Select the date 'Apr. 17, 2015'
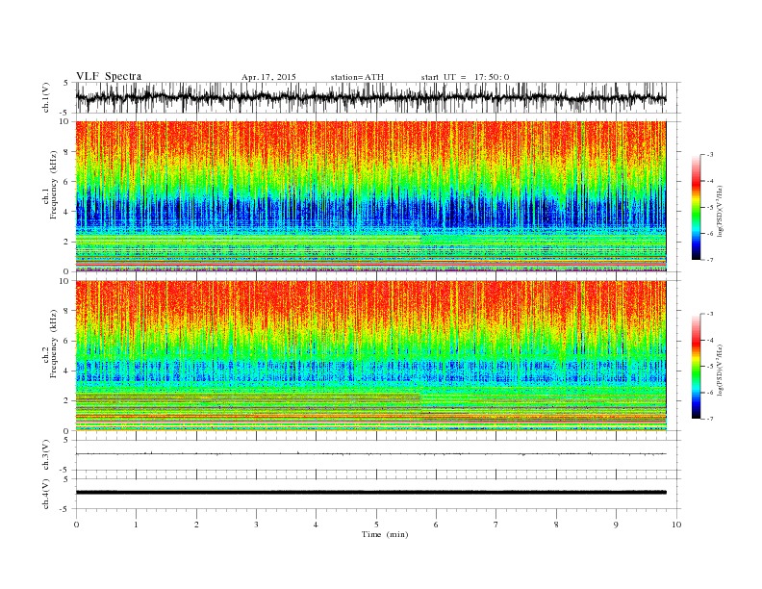This screenshot has height=589, width=762. [x=268, y=77]
